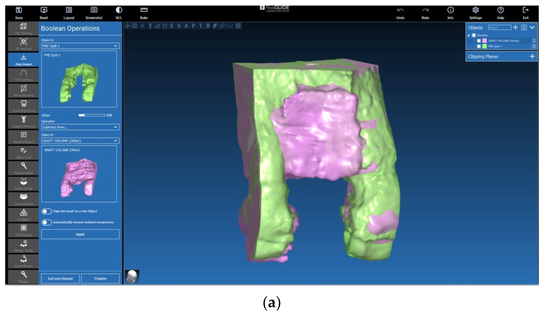Open the Operation dropdown showing Subtract from
Screen dimensions: 544x315
tap(80, 128)
